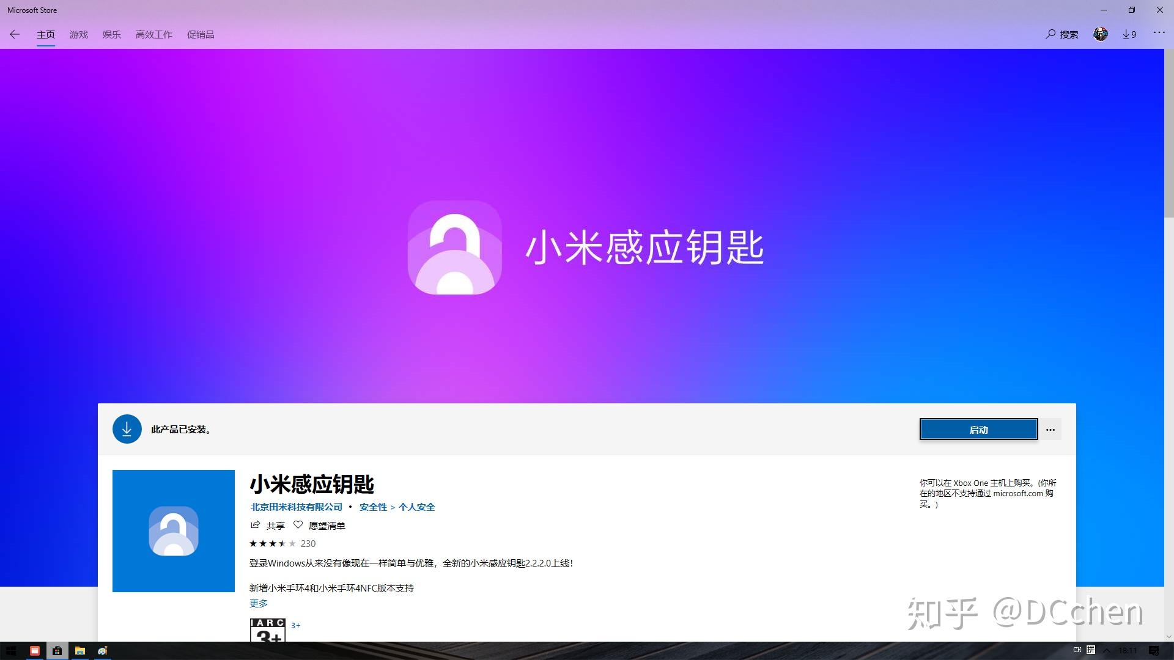1174x660 pixels.
Task: Click the 共享 share icon
Action: 256,525
